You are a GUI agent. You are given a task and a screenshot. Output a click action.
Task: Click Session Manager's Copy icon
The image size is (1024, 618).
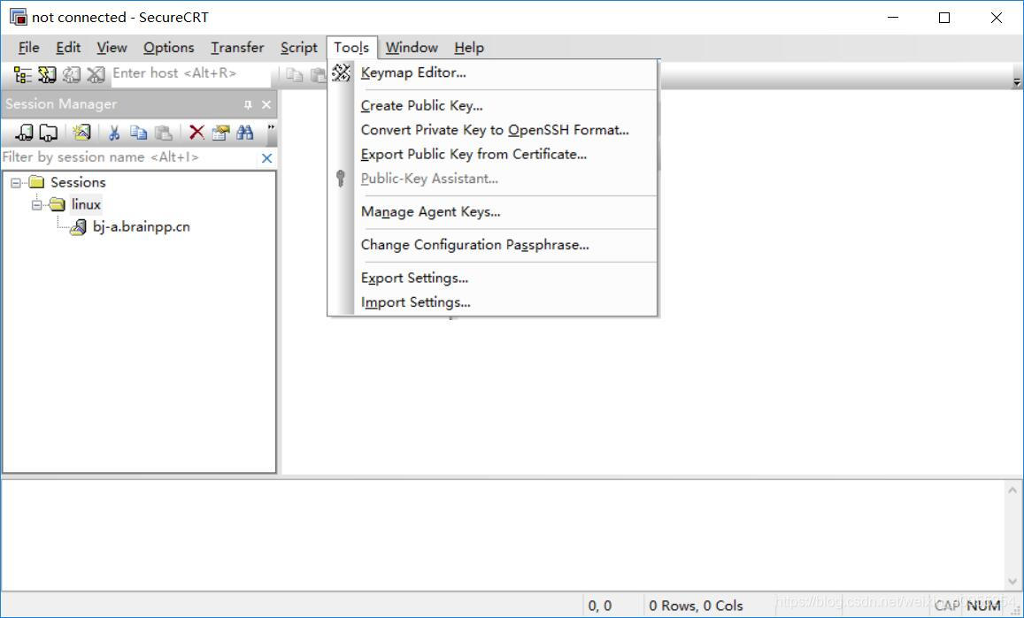[138, 133]
